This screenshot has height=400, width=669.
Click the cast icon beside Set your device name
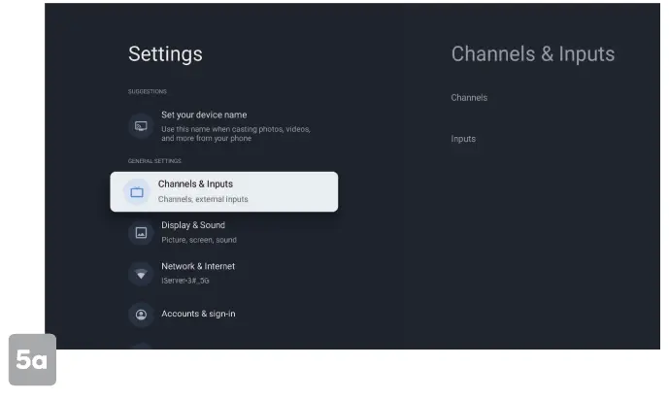(x=141, y=126)
